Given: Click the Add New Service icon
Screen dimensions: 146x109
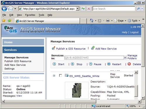Looking at the screenshot, I should pyautogui.click(x=93, y=48).
